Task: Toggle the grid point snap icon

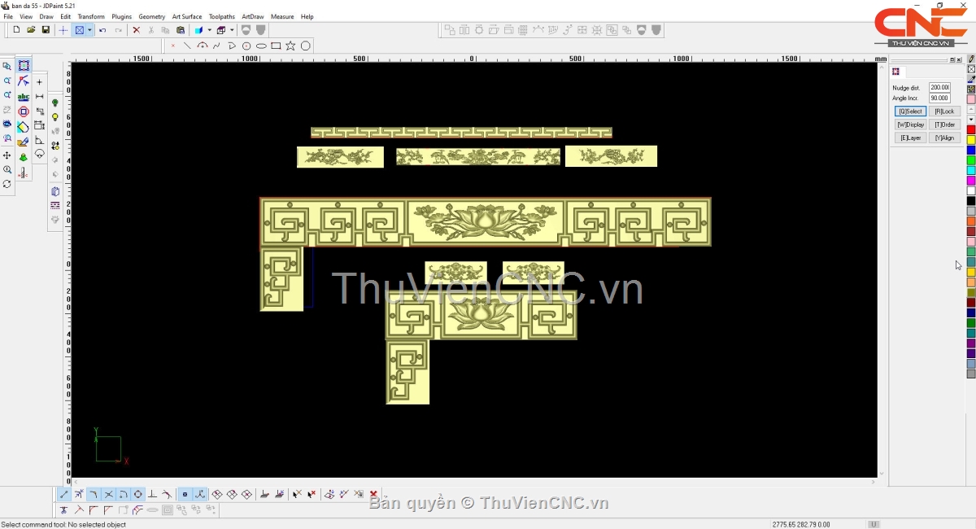Action: pyautogui.click(x=185, y=494)
